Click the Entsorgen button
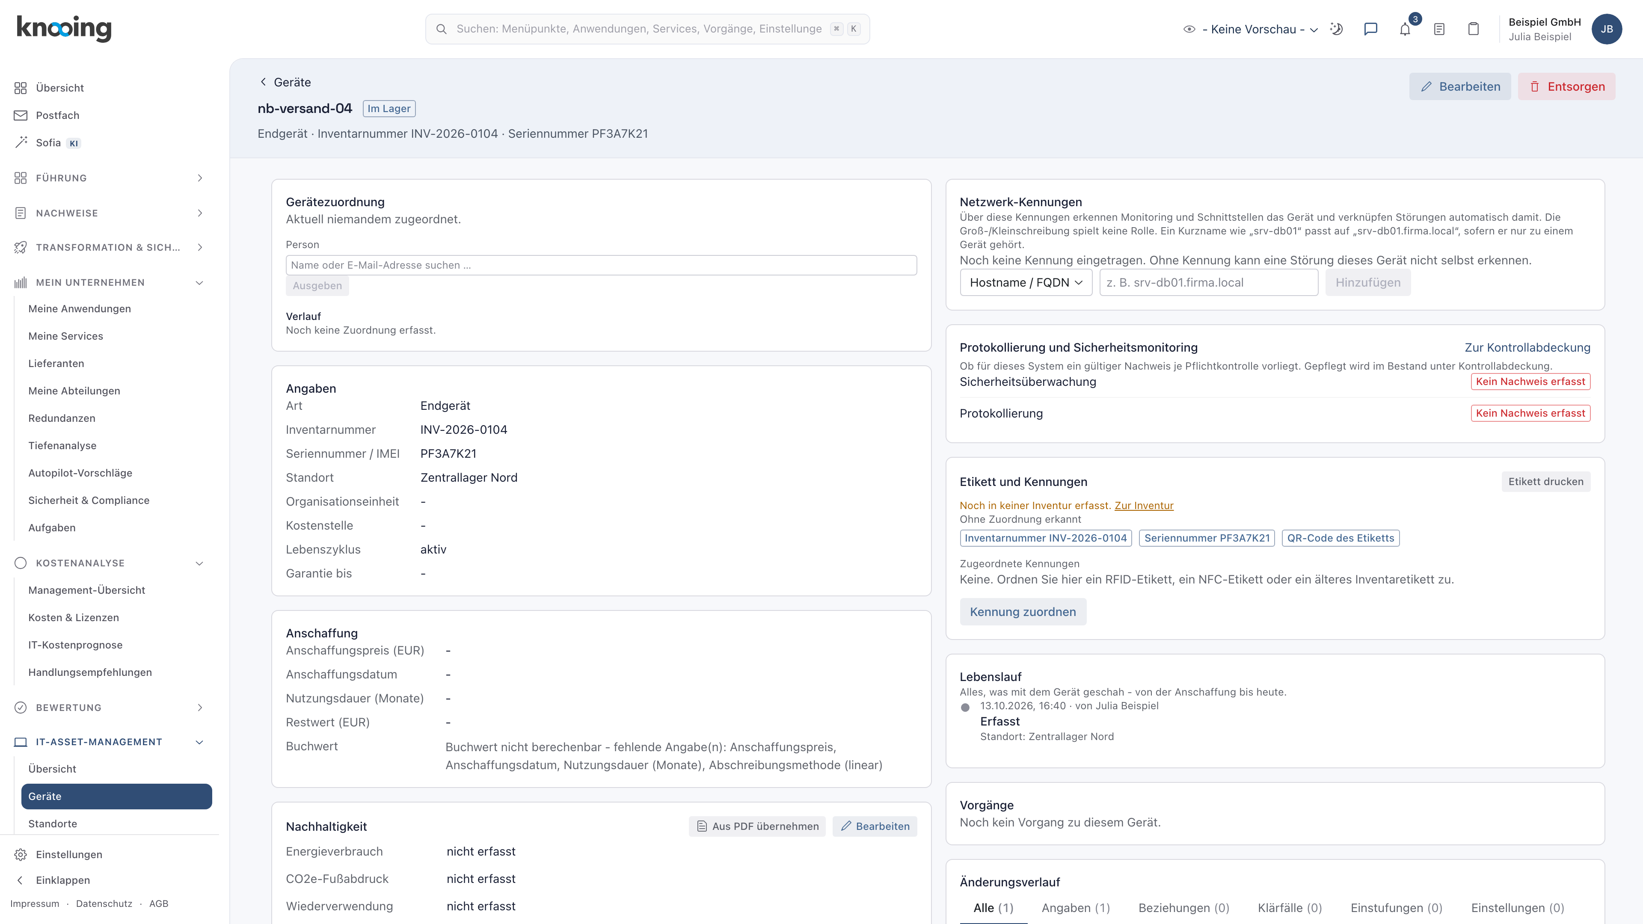 coord(1566,87)
